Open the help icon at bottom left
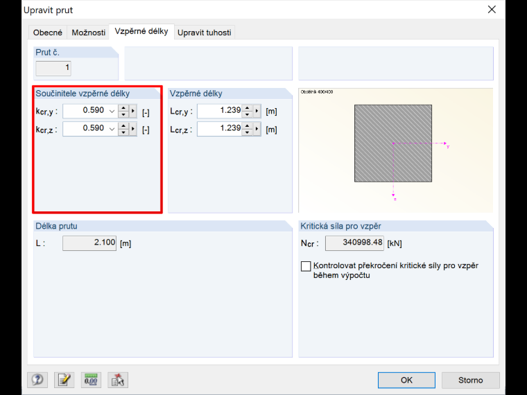Screen dimensions: 527x395 click(x=37, y=380)
